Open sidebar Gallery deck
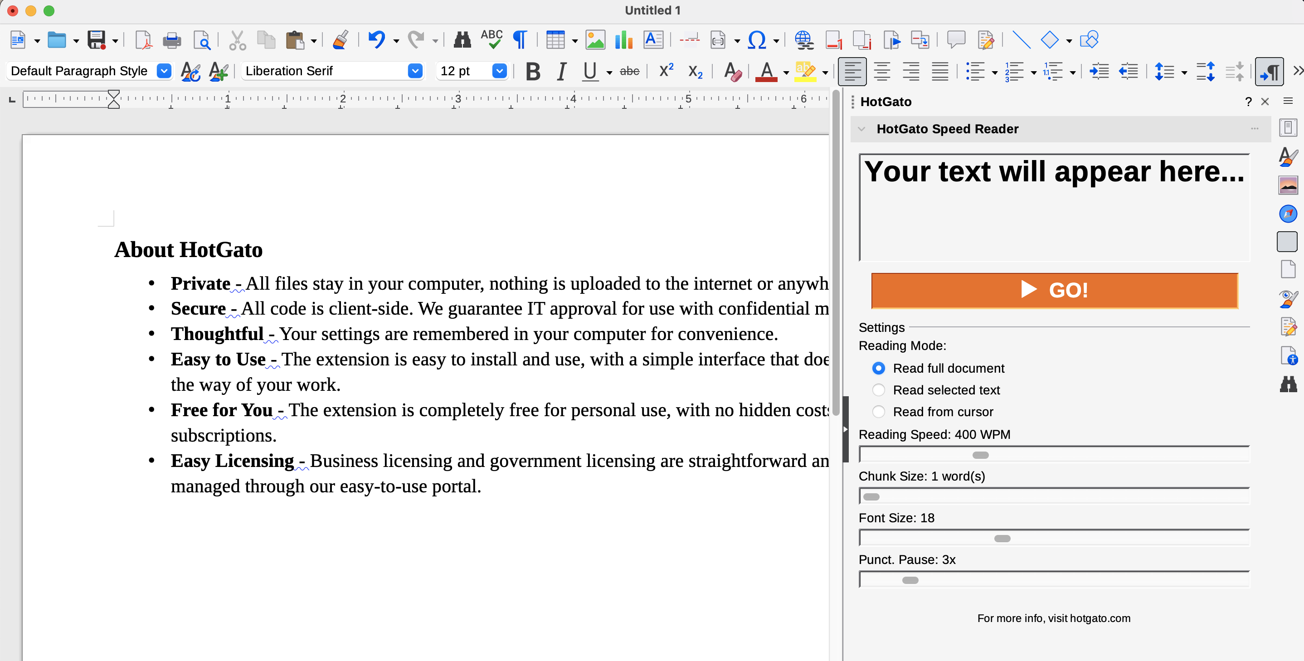This screenshot has height=661, width=1304. [x=1288, y=185]
